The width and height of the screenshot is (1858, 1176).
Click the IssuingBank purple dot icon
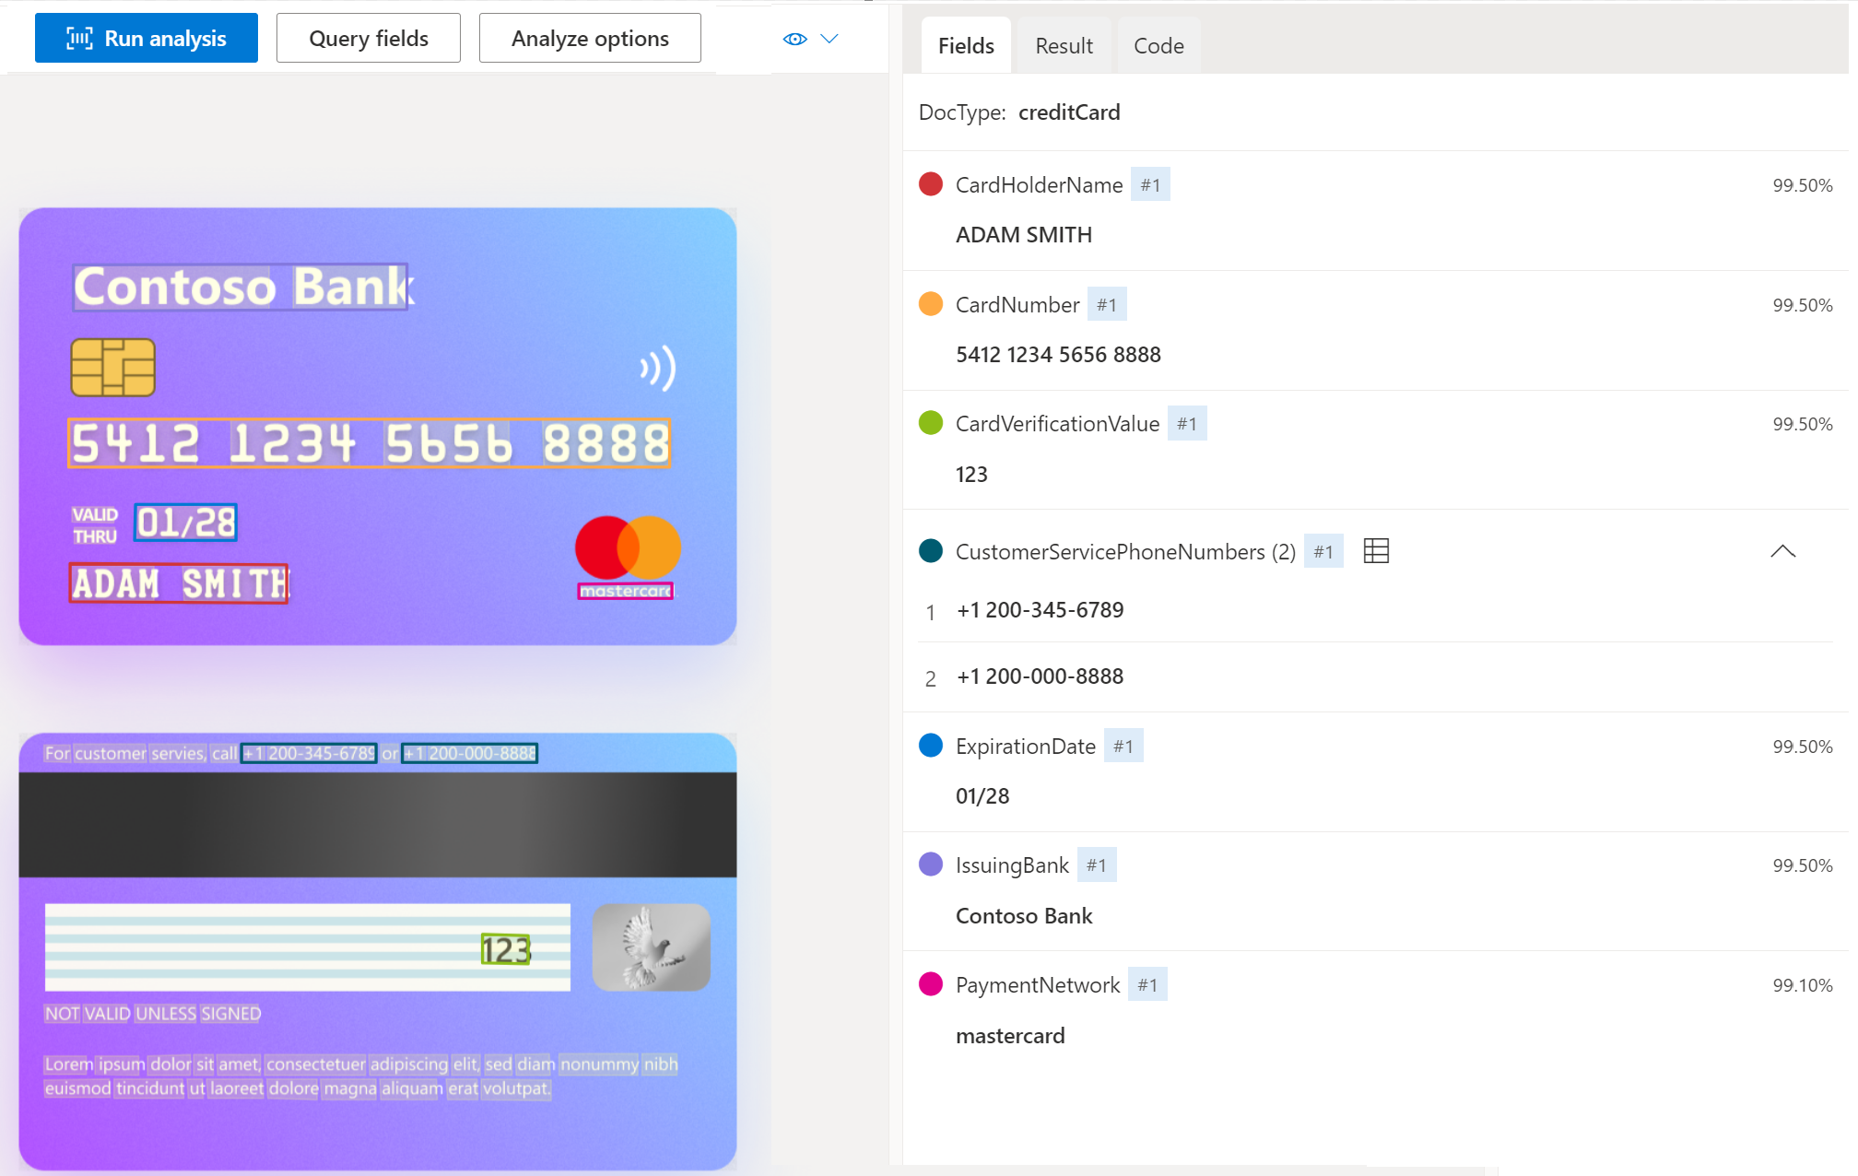click(x=932, y=864)
